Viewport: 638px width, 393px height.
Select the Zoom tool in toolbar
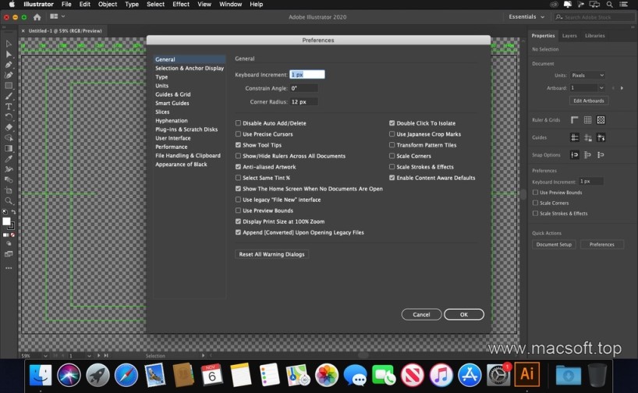[x=9, y=200]
